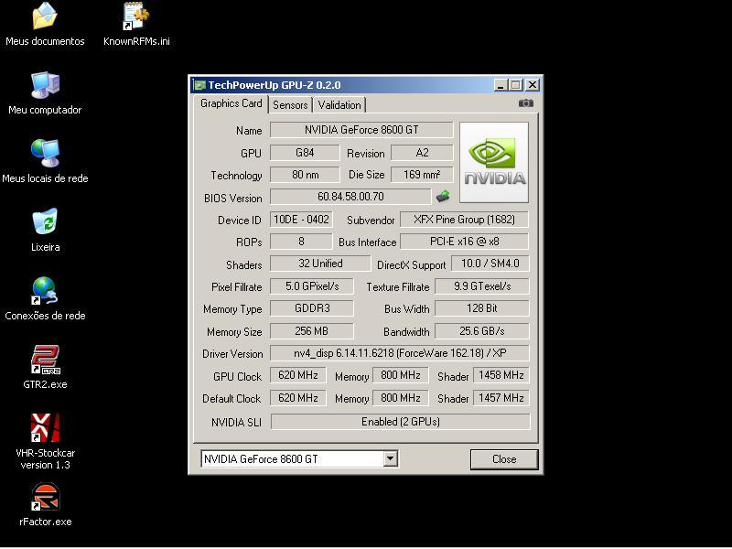This screenshot has width=732, height=549.
Task: Switch to the Graphics Card tab
Action: 231,103
